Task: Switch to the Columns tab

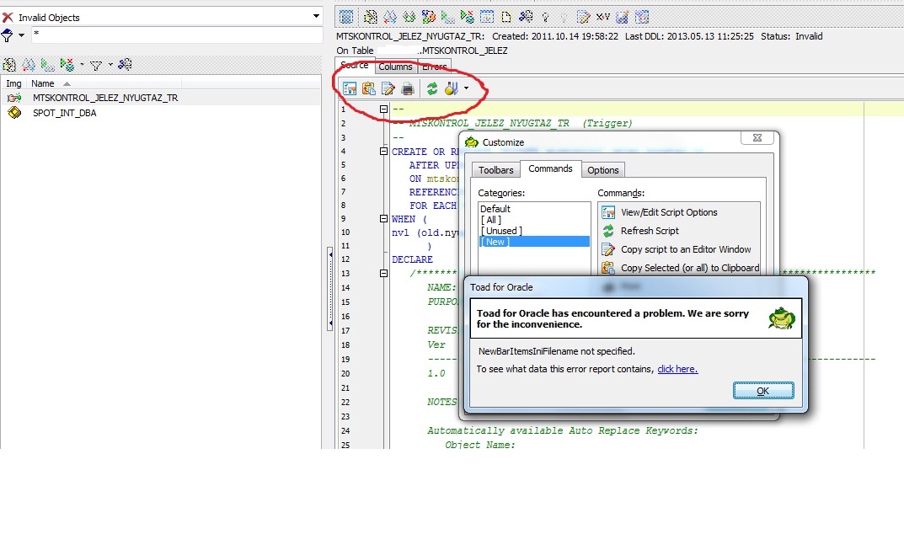Action: (395, 67)
